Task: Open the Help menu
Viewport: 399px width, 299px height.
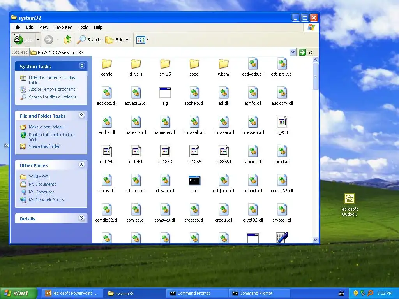Action: pyautogui.click(x=98, y=27)
